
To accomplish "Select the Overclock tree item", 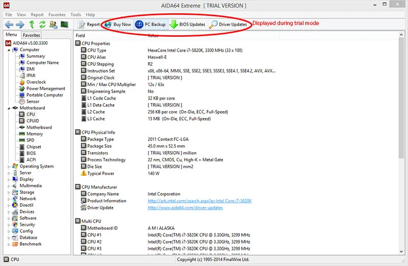I will (36, 82).
